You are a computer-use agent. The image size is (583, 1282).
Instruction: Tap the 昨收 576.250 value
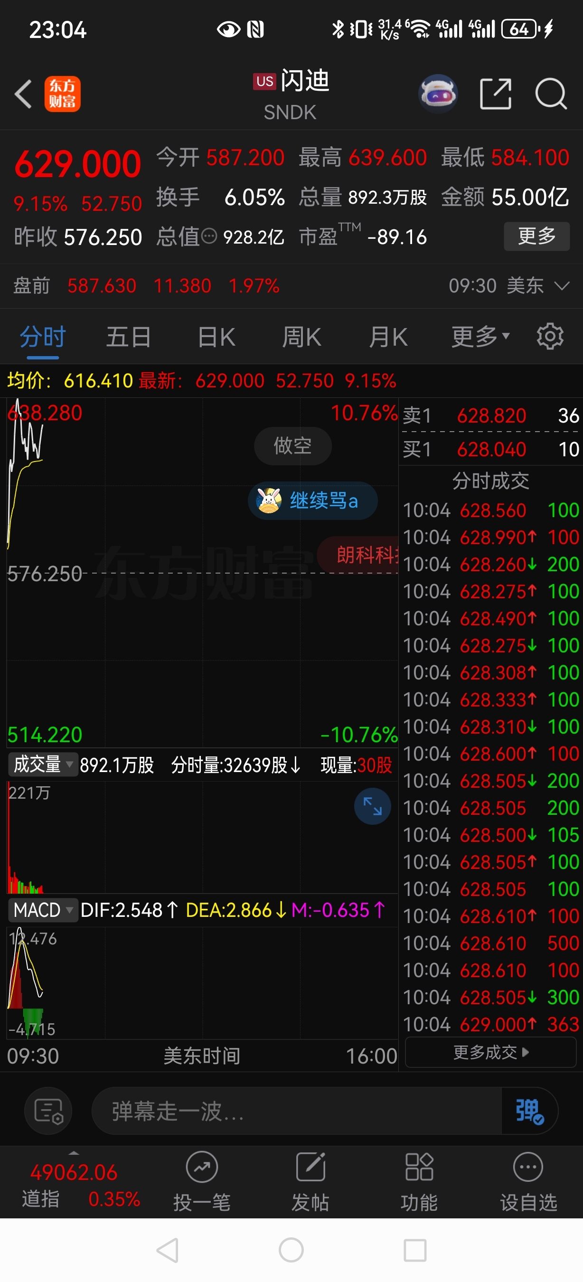(77, 237)
